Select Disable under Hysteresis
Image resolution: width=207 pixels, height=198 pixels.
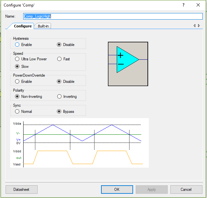(x=59, y=45)
